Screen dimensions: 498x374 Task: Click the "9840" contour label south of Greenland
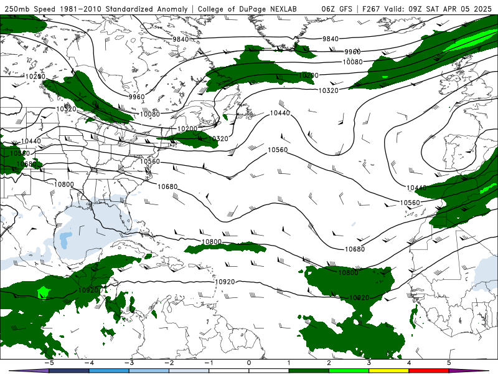(331, 39)
